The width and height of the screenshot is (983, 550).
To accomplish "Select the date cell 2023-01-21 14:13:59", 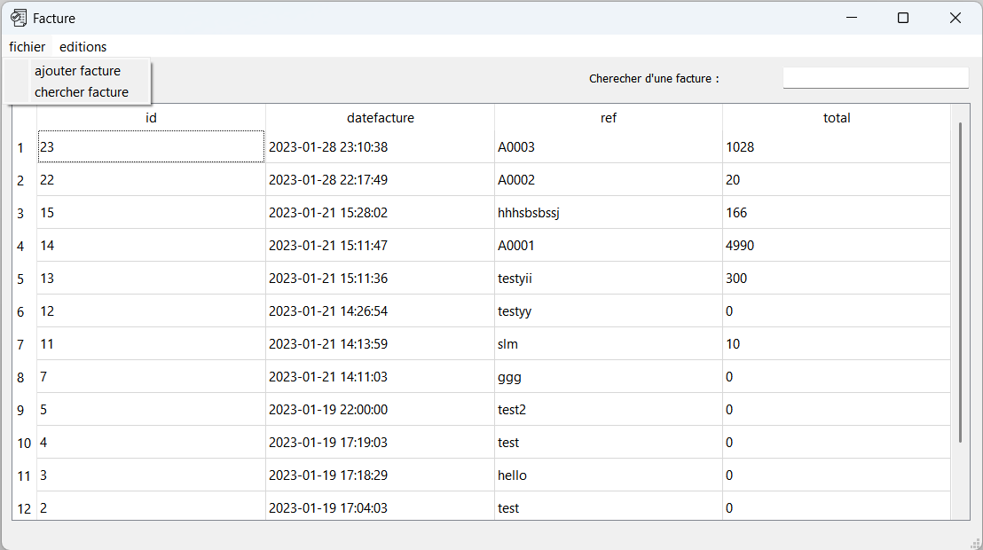I will tap(380, 343).
